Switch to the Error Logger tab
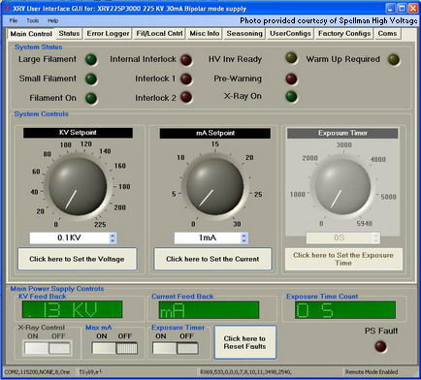The image size is (421, 380). [108, 33]
